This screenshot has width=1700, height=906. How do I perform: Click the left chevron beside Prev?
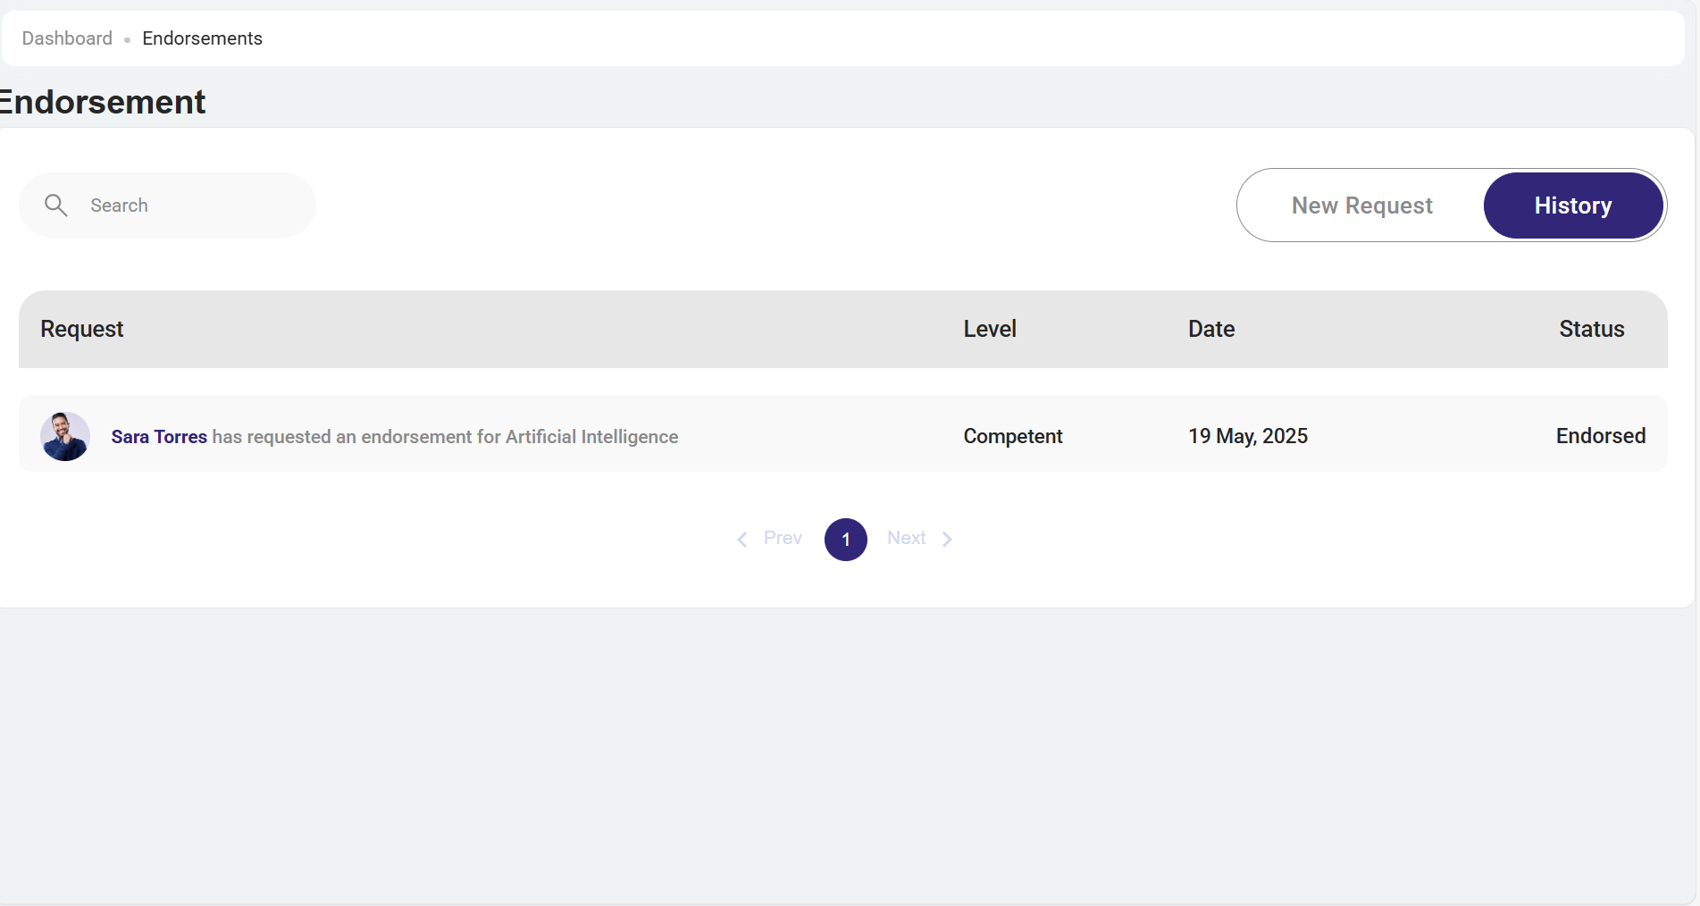741,539
